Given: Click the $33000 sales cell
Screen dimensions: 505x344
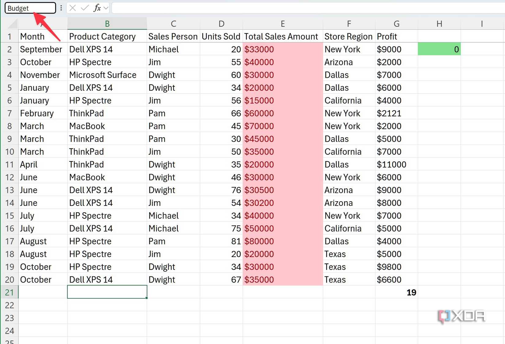Looking at the screenshot, I should [283, 49].
